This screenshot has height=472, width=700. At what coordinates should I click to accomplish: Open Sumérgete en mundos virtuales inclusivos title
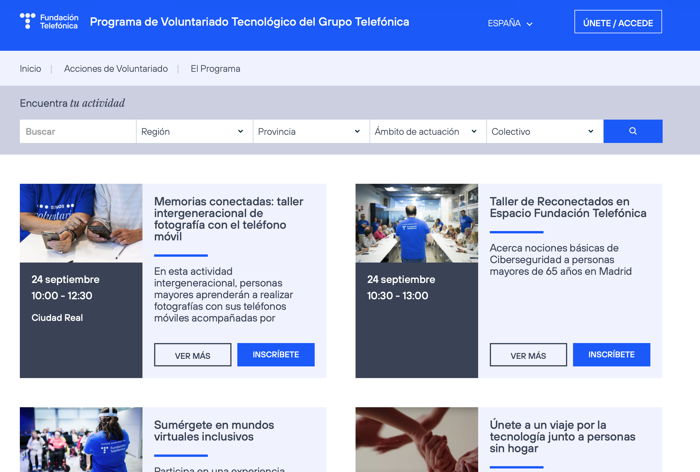214,431
